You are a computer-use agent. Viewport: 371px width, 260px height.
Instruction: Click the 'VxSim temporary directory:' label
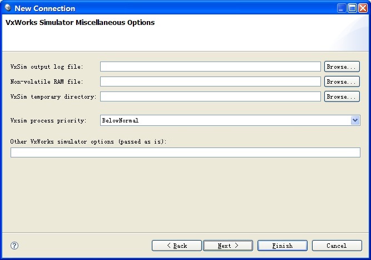(x=53, y=97)
